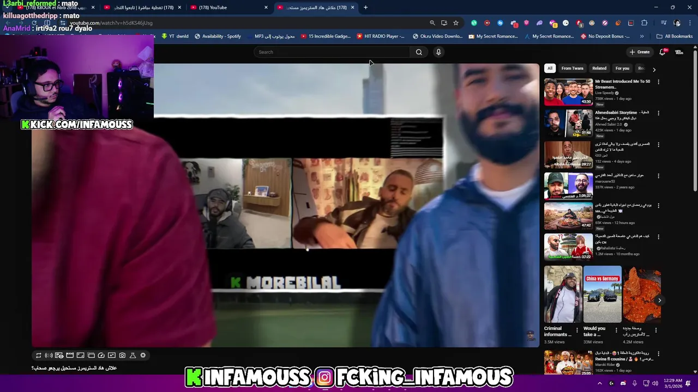
Task: Open 15 Incredible Gadge... bookmark
Action: point(326,36)
